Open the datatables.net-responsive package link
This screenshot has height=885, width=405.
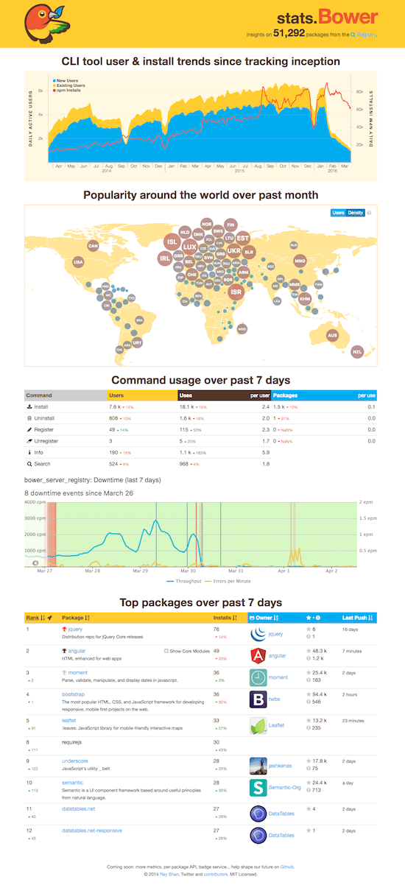[92, 830]
